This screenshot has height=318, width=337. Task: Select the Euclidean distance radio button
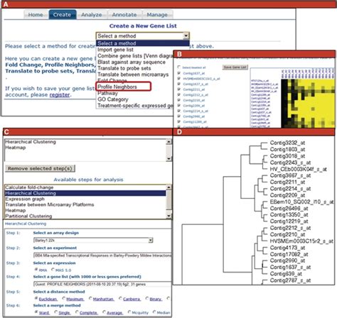(x=36, y=298)
